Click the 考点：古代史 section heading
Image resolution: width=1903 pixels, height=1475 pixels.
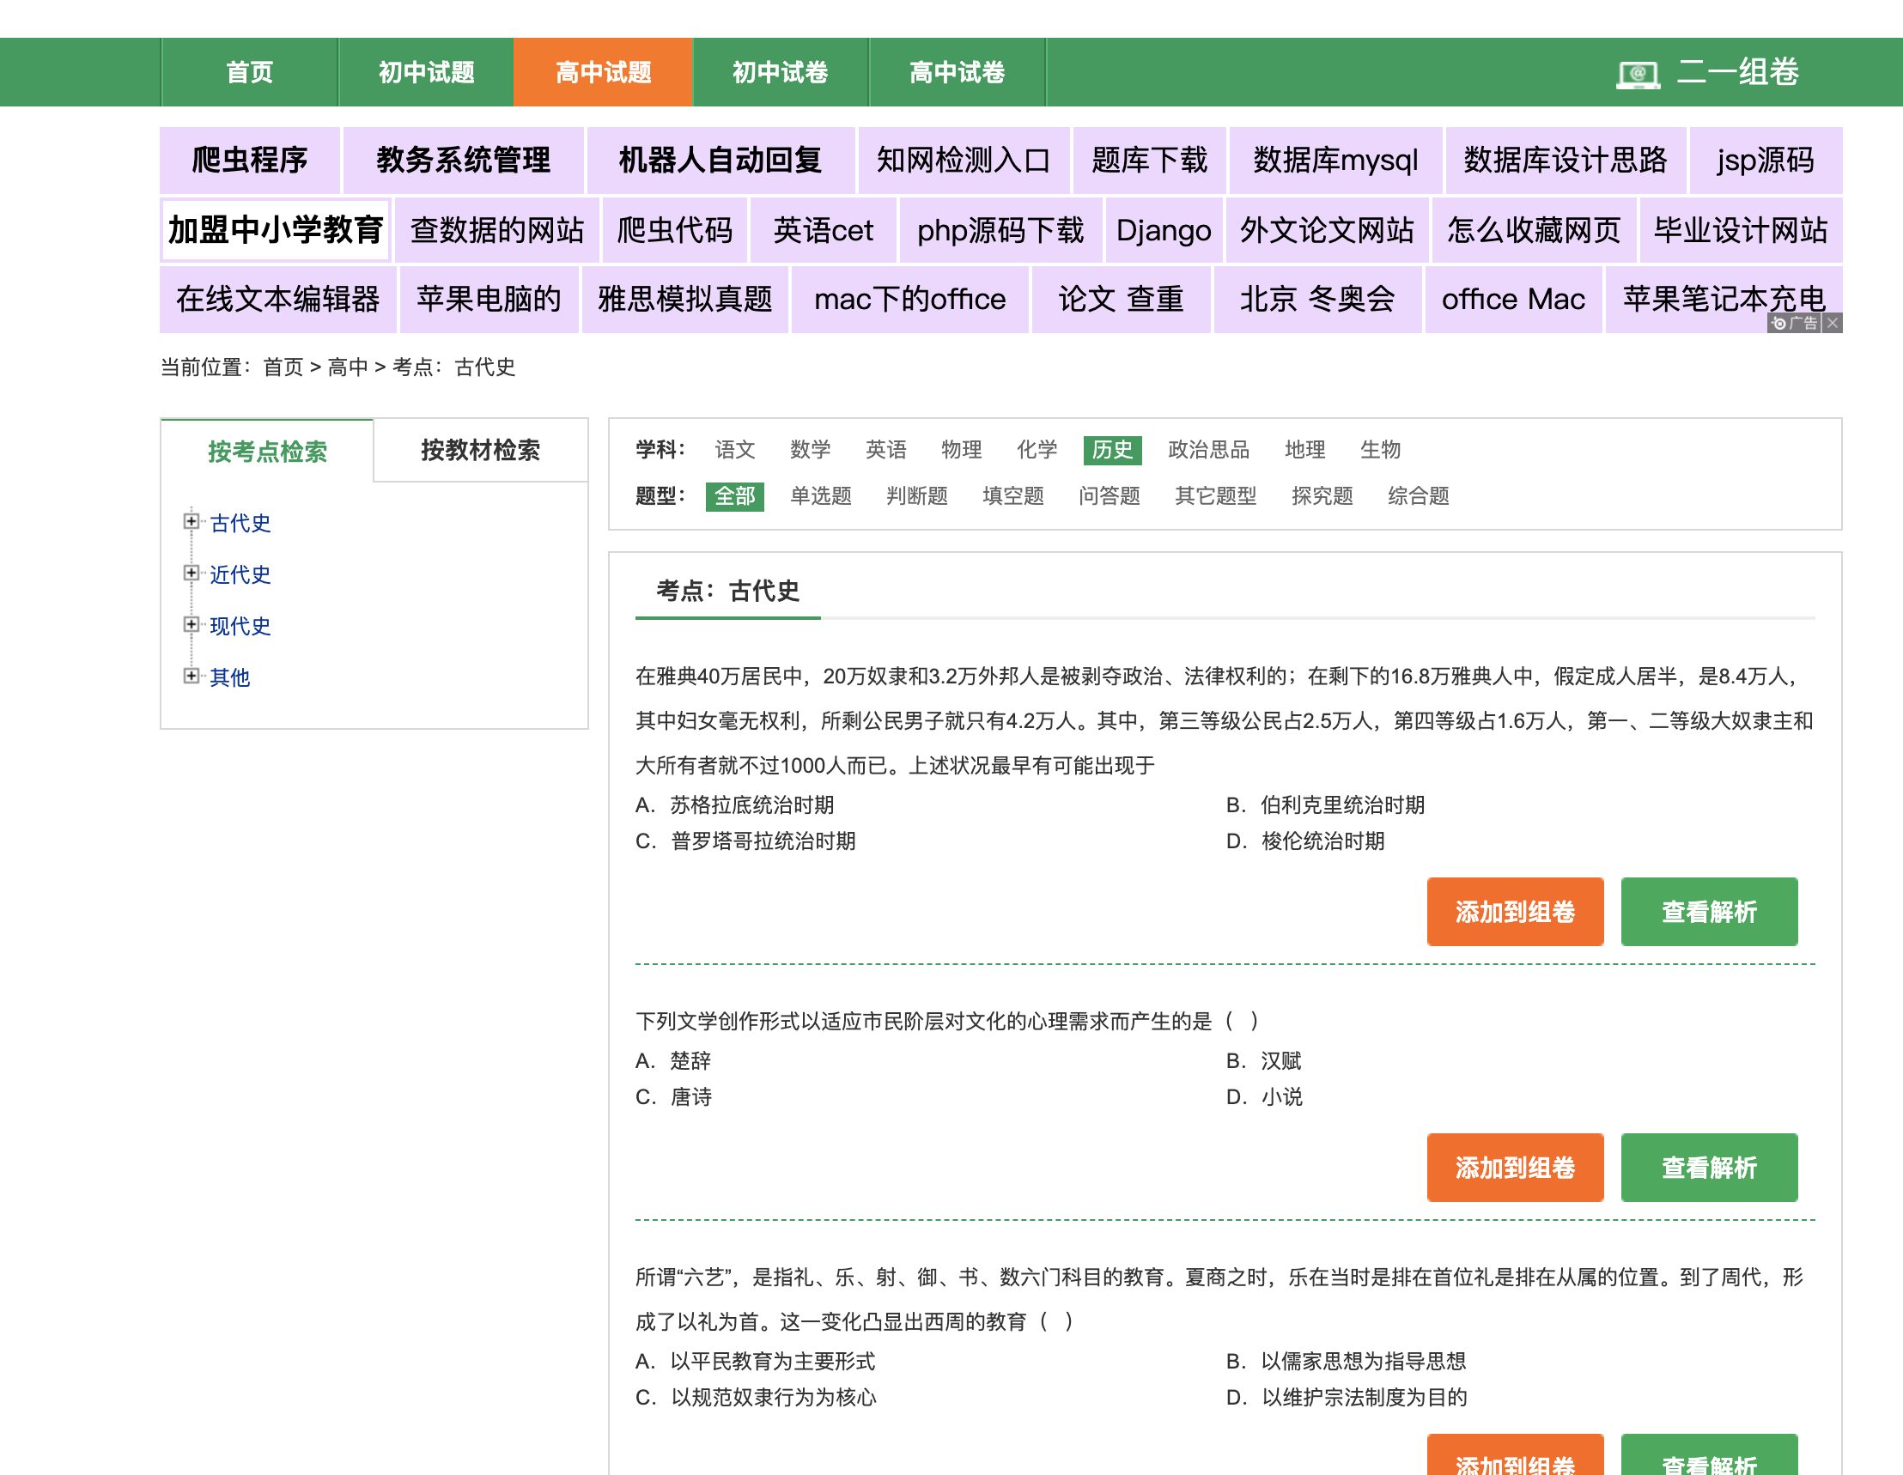coord(727,591)
